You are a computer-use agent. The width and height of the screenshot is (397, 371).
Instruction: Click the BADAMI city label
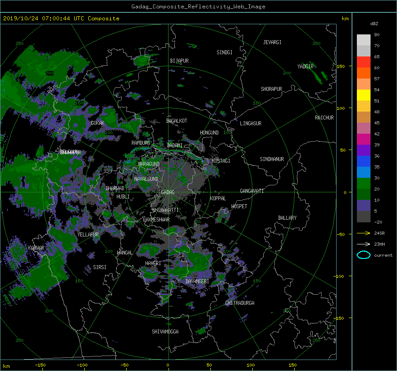tap(175, 146)
